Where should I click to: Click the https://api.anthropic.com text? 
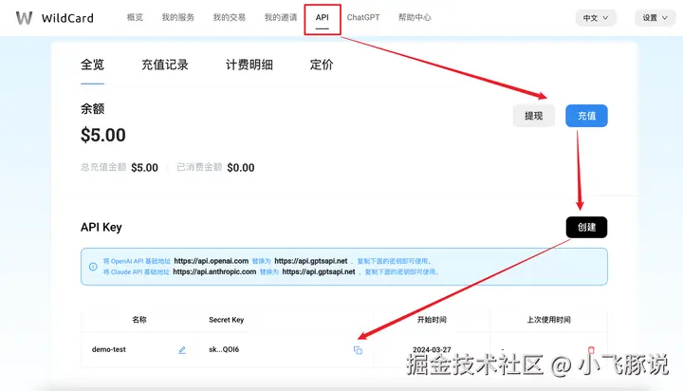[x=214, y=271]
